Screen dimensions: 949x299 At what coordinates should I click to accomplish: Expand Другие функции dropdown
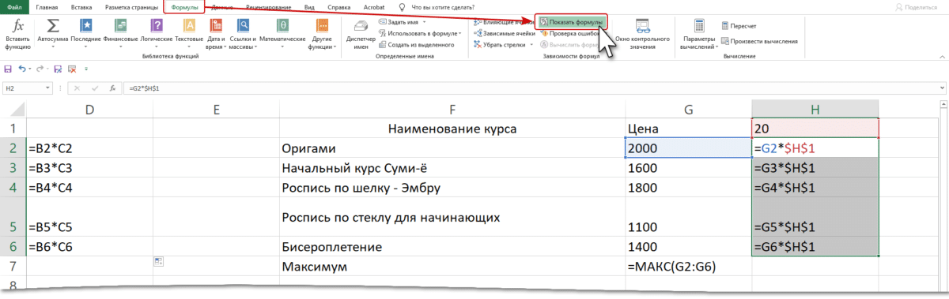(335, 47)
